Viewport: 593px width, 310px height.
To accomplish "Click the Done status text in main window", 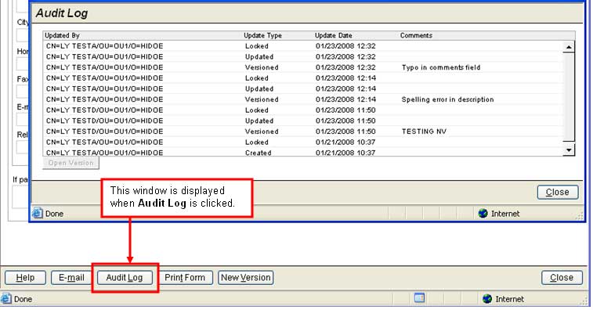I will (23, 299).
